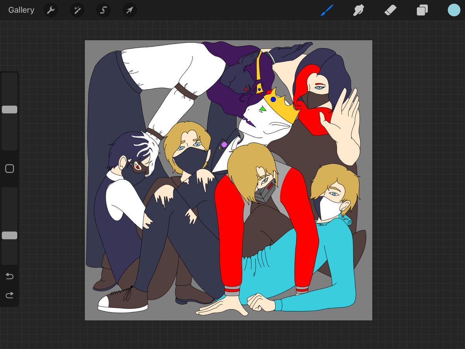The image size is (465, 349).
Task: Open the Adjustments magic wand menu
Action: pos(77,10)
